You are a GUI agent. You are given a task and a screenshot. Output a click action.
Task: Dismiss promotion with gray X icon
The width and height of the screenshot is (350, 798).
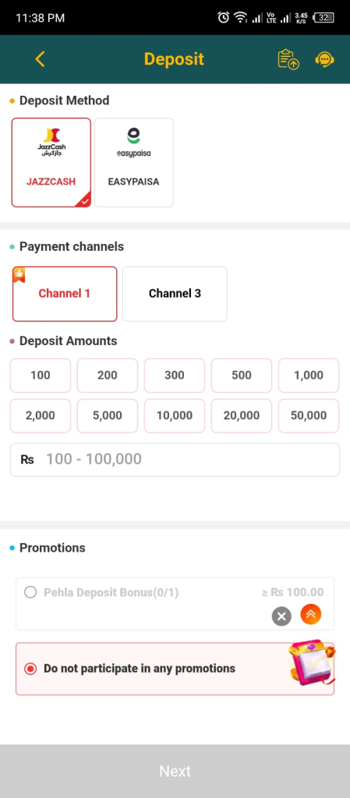[x=281, y=616]
